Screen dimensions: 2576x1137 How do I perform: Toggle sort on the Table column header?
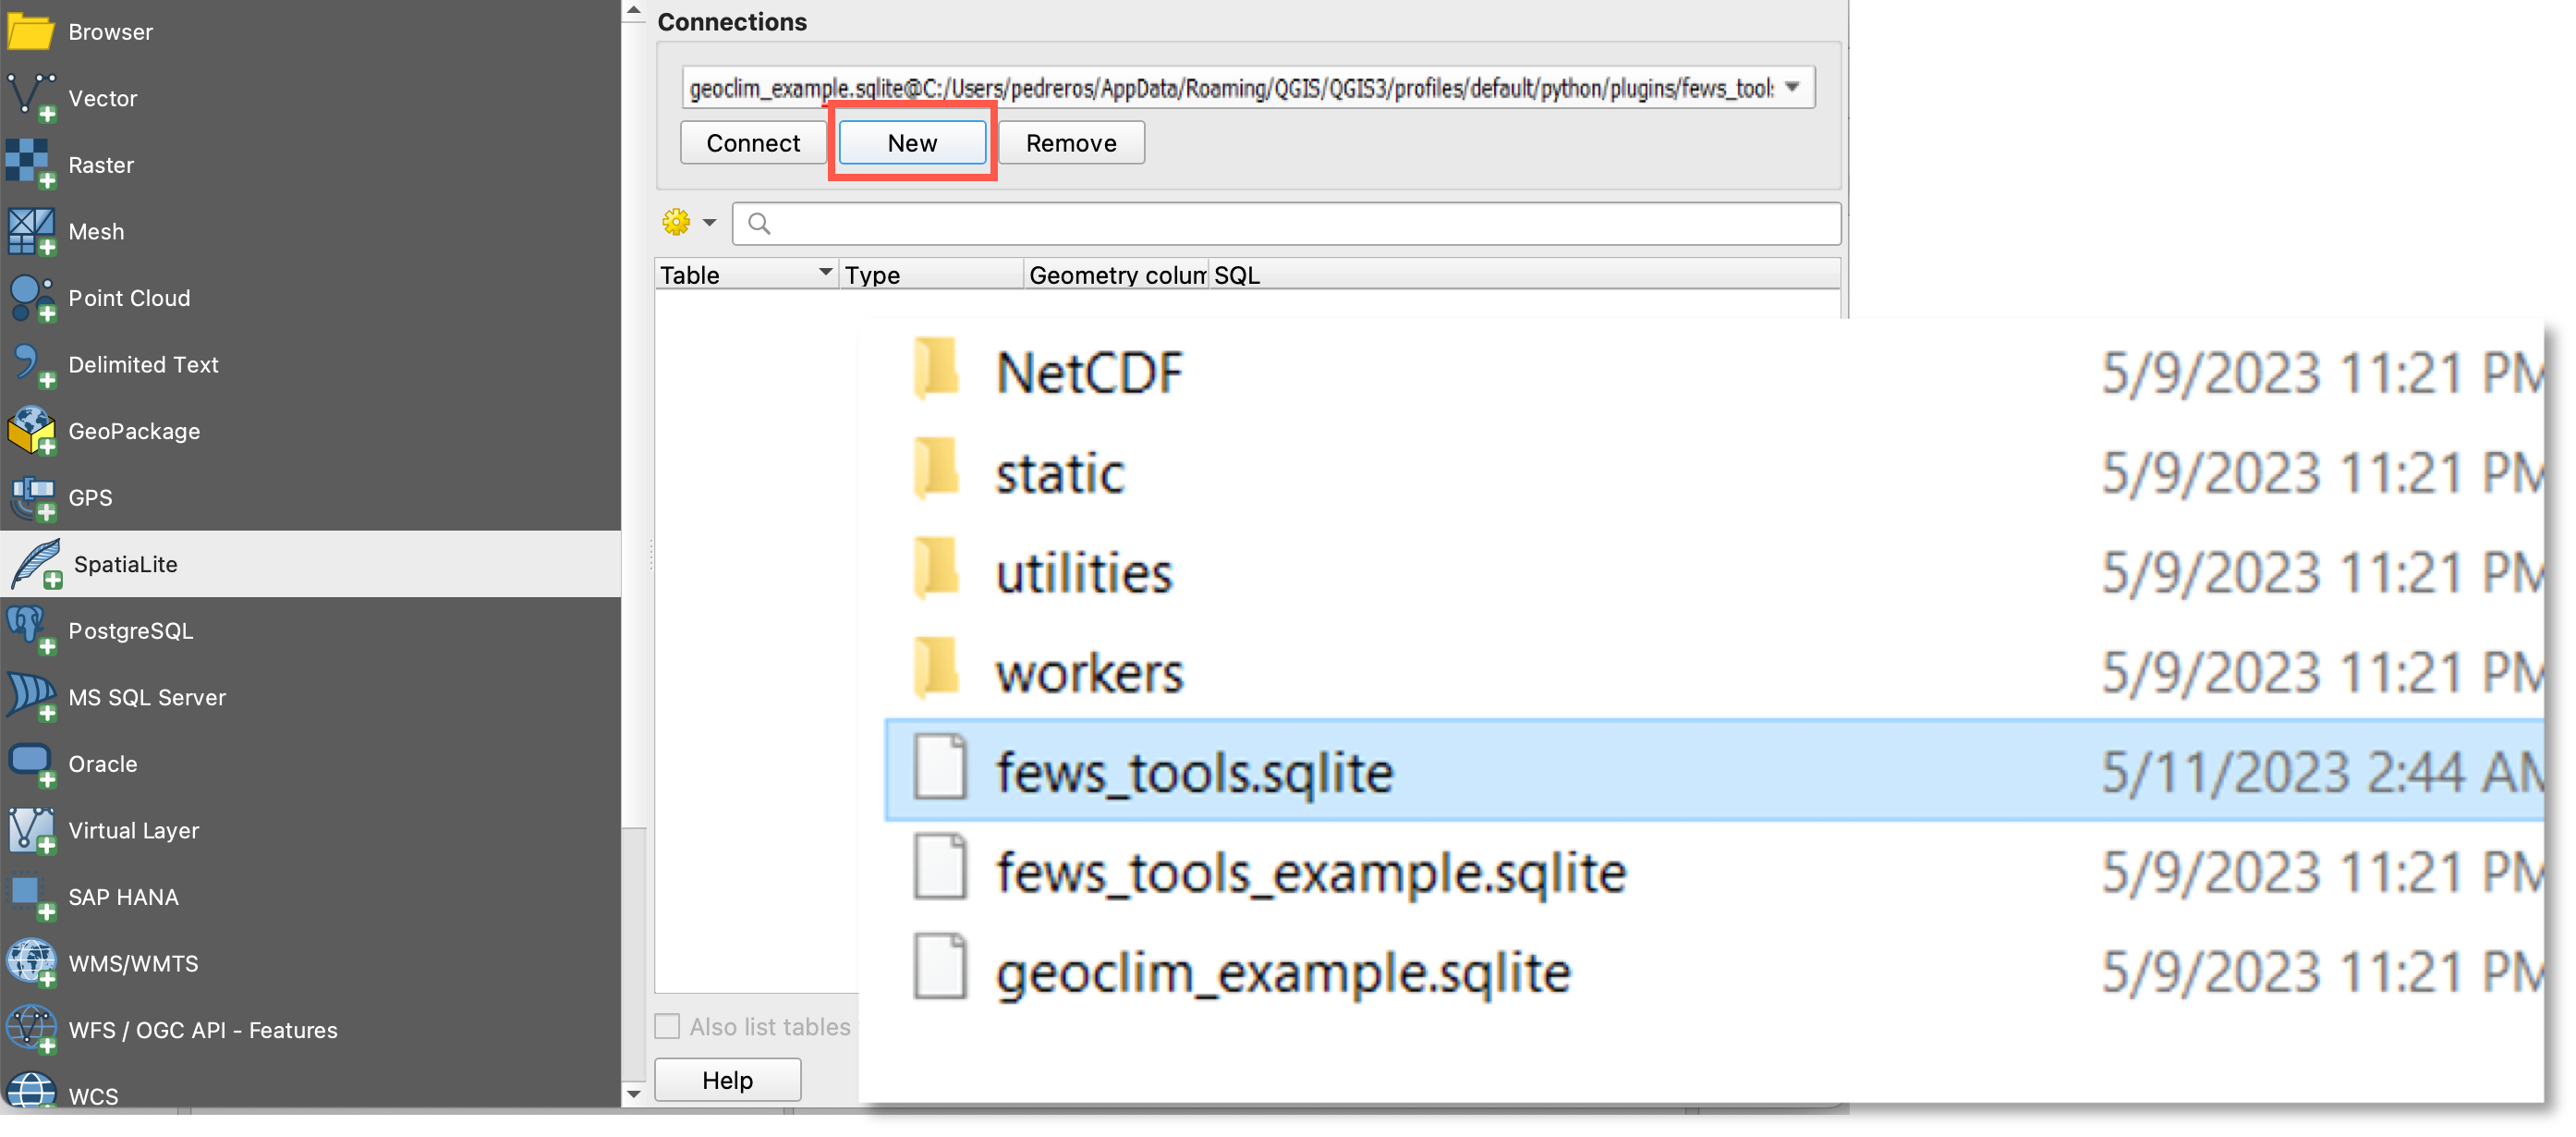[x=745, y=275]
